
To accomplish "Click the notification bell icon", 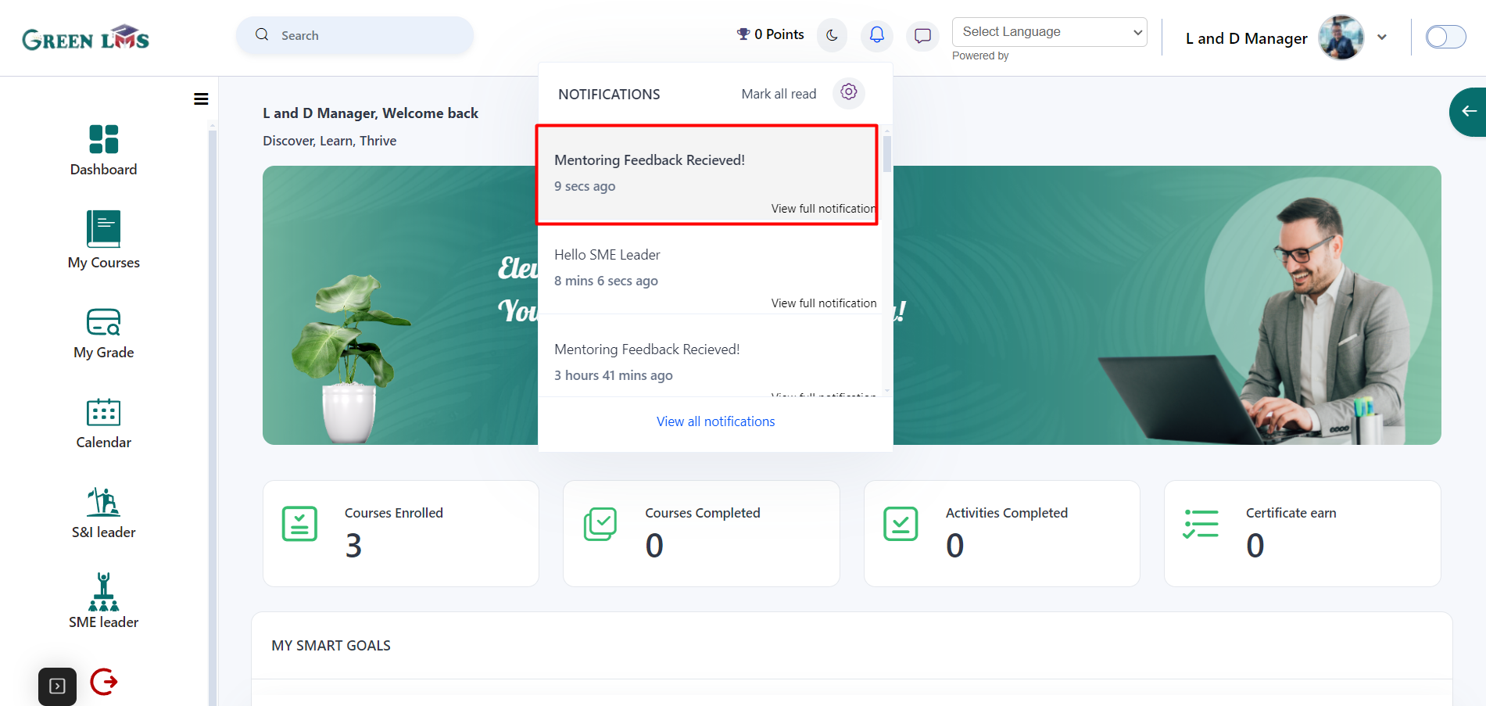I will point(877,35).
